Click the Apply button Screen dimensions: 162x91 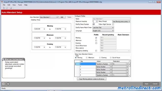tap(147, 84)
